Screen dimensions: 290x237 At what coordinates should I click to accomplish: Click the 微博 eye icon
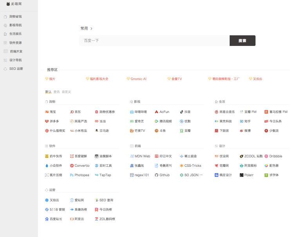click(x=241, y=131)
